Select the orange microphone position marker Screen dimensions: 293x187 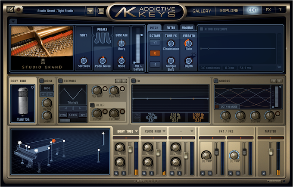pyautogui.click(x=53, y=140)
